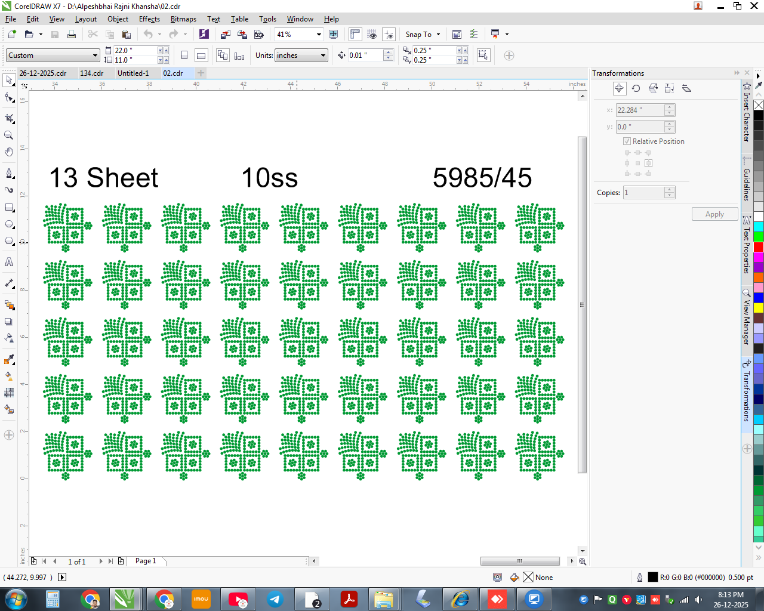Screen dimensions: 764x611
Task: Click the Copies input field
Action: click(x=643, y=193)
